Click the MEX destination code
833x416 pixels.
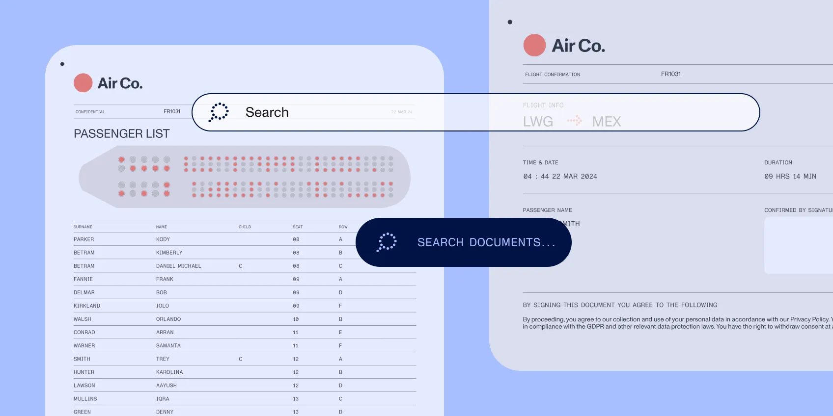coord(607,121)
